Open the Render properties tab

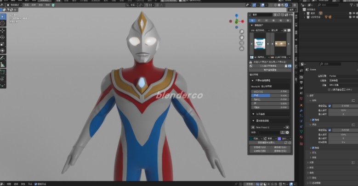tap(301, 77)
